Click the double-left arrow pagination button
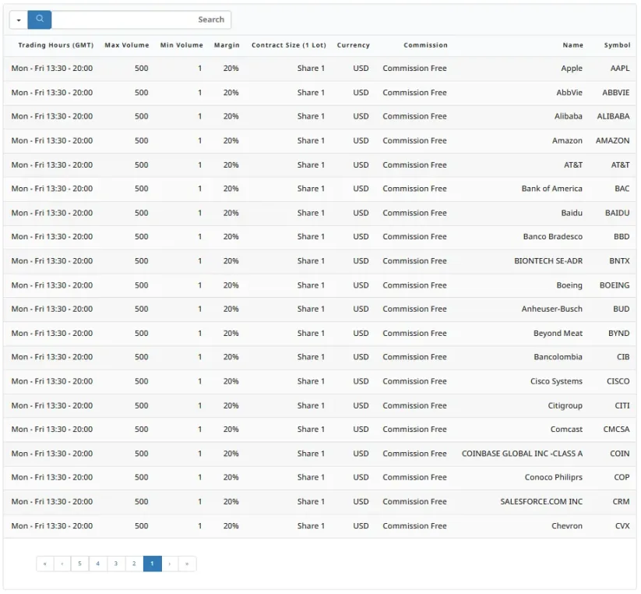Screen dimensions: 641x594 coord(45,564)
